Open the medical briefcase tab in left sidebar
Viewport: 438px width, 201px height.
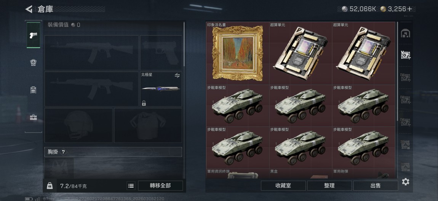click(x=33, y=117)
